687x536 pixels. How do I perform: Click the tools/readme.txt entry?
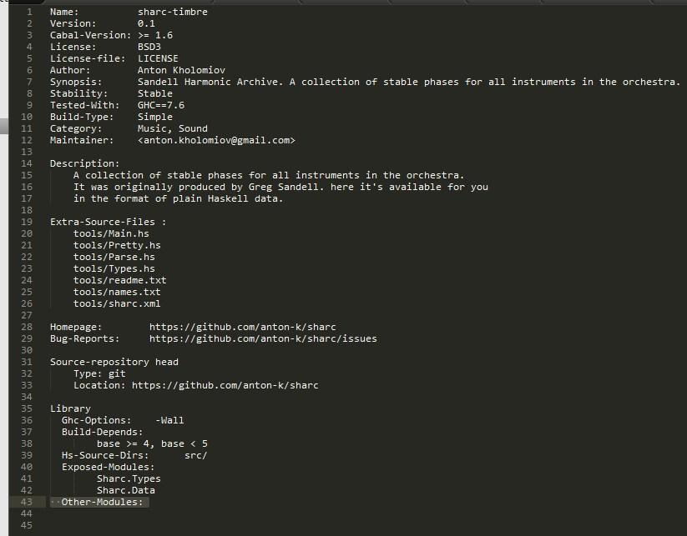tap(120, 280)
